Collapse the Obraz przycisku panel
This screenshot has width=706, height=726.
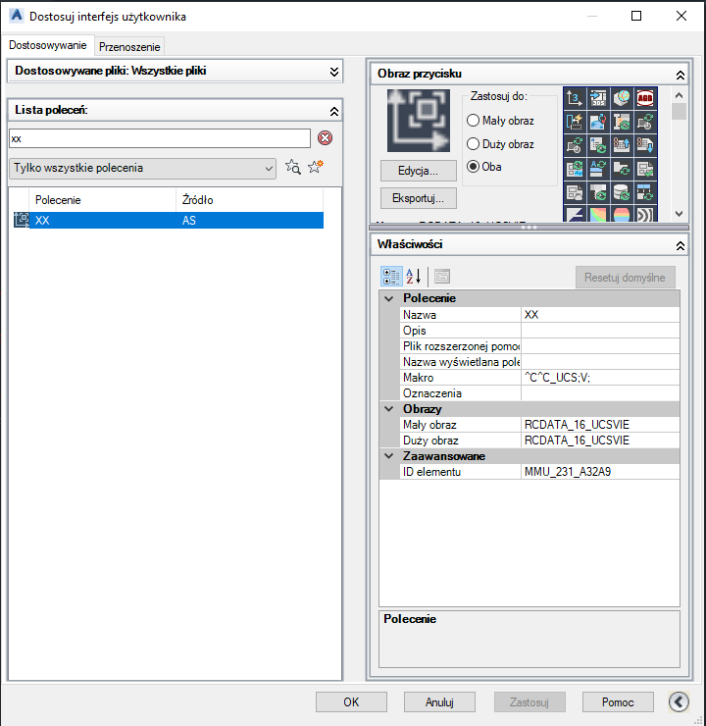click(x=681, y=75)
